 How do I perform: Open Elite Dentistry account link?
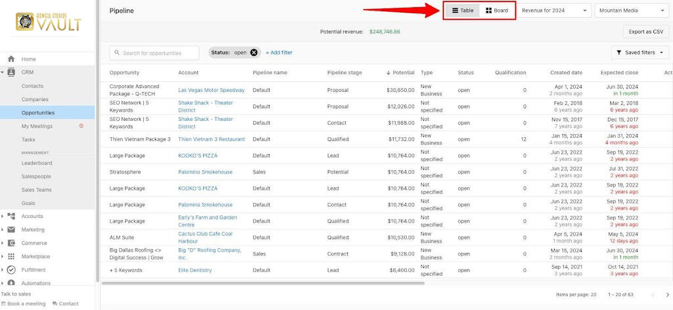pyautogui.click(x=195, y=271)
